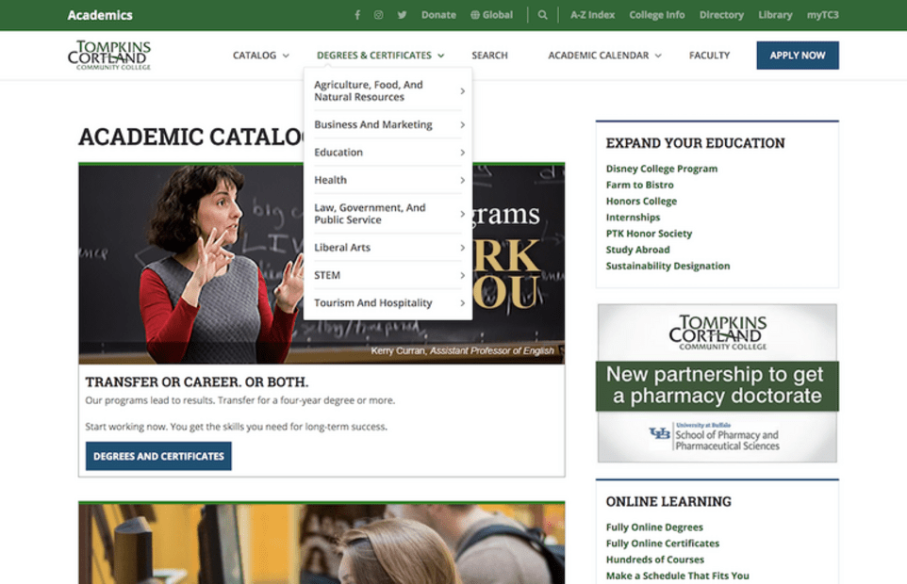Image resolution: width=907 pixels, height=584 pixels.
Task: Click the pharmacy doctorate partnership banner
Action: [x=717, y=383]
